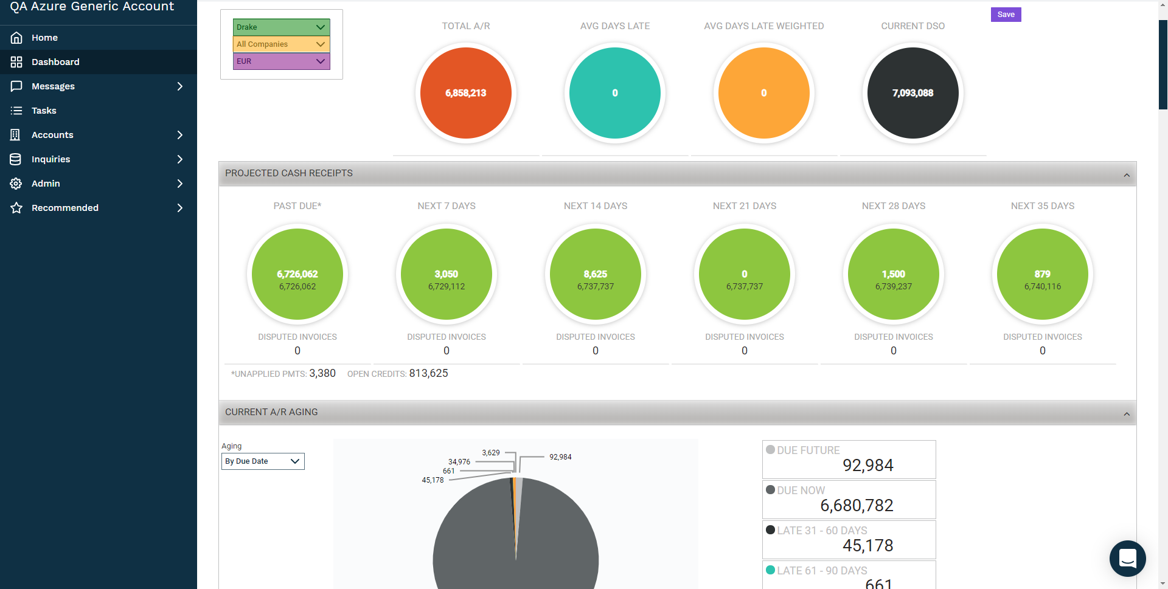Click the Inquiries database icon

16,159
